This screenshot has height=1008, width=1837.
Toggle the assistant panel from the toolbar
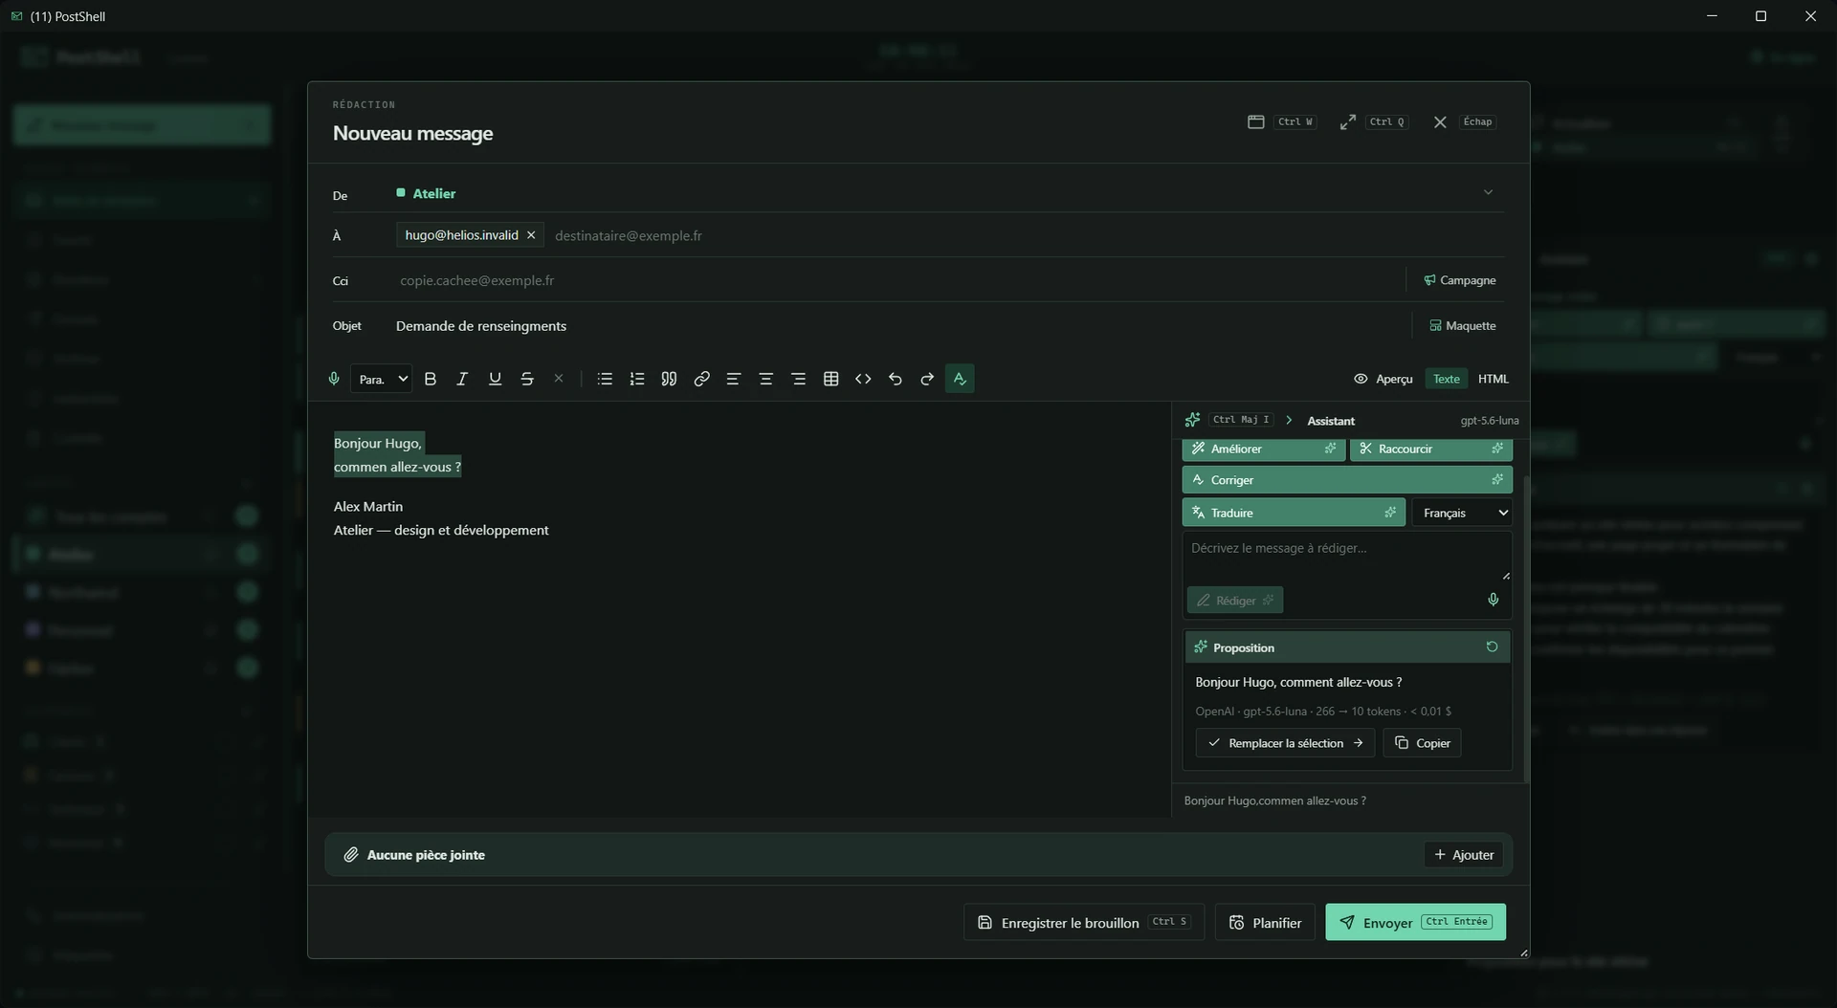[x=960, y=379]
